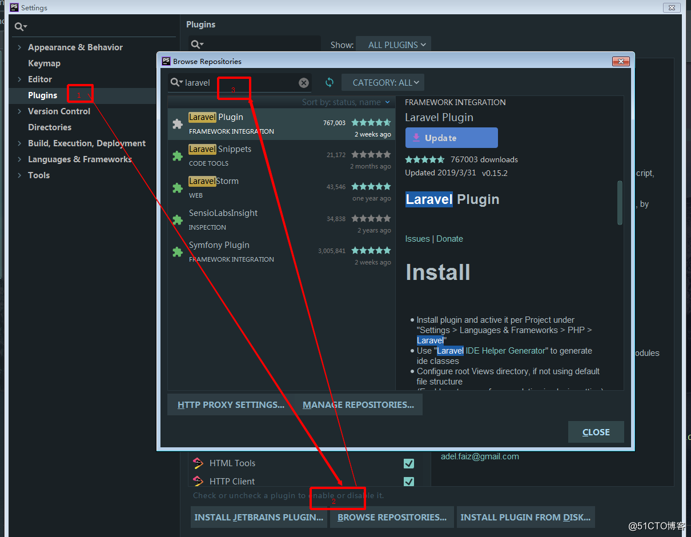Expand Build, Execution, Deployment node

pos(19,143)
